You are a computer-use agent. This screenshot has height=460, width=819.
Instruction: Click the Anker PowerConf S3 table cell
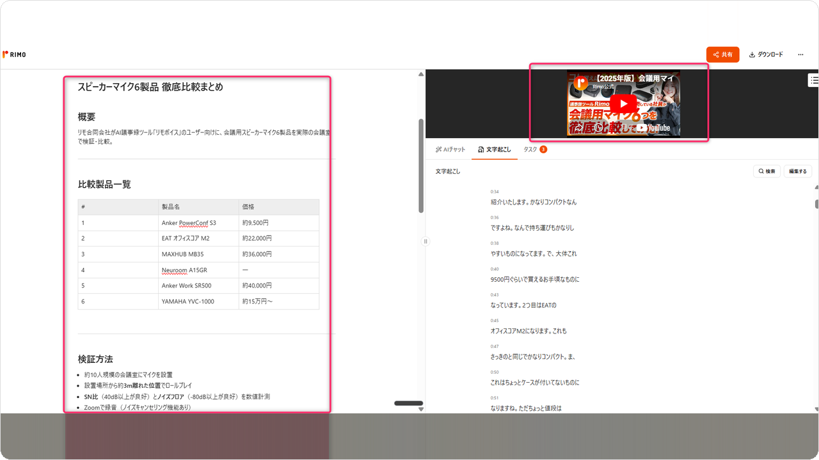point(198,223)
